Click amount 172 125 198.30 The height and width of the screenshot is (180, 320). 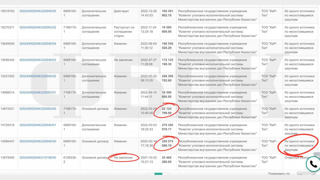(x=167, y=62)
